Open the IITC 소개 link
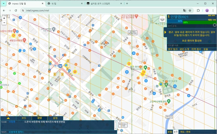 coord(184,49)
